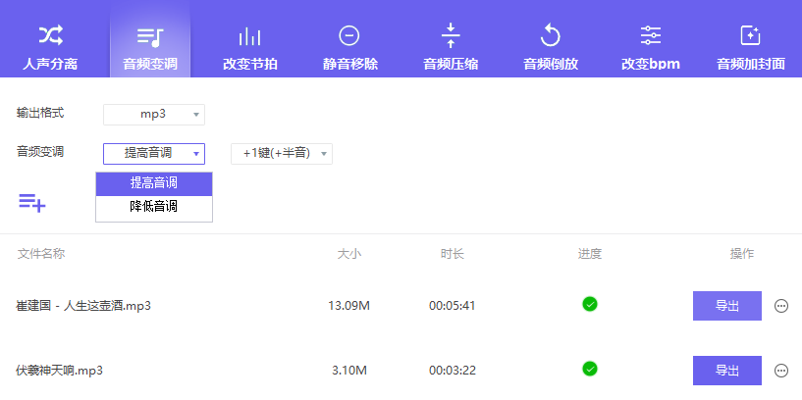Select the 伏羲神天响.mp3 file name
This screenshot has width=802, height=400.
click(60, 371)
